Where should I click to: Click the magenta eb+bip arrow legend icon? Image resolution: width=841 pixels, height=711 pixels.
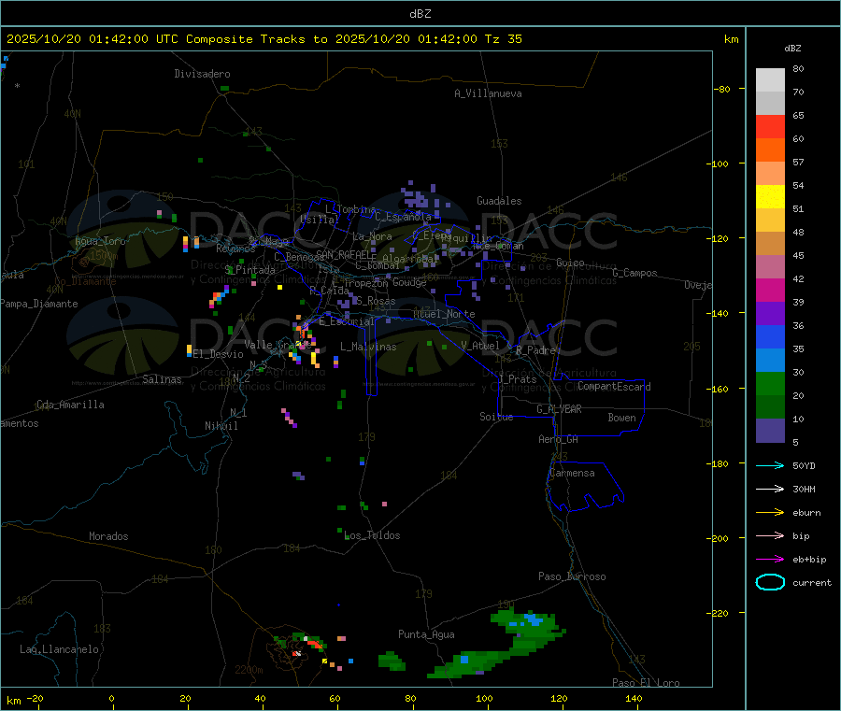(770, 560)
